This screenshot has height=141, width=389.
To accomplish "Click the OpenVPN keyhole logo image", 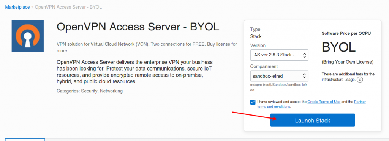I will click(27, 36).
